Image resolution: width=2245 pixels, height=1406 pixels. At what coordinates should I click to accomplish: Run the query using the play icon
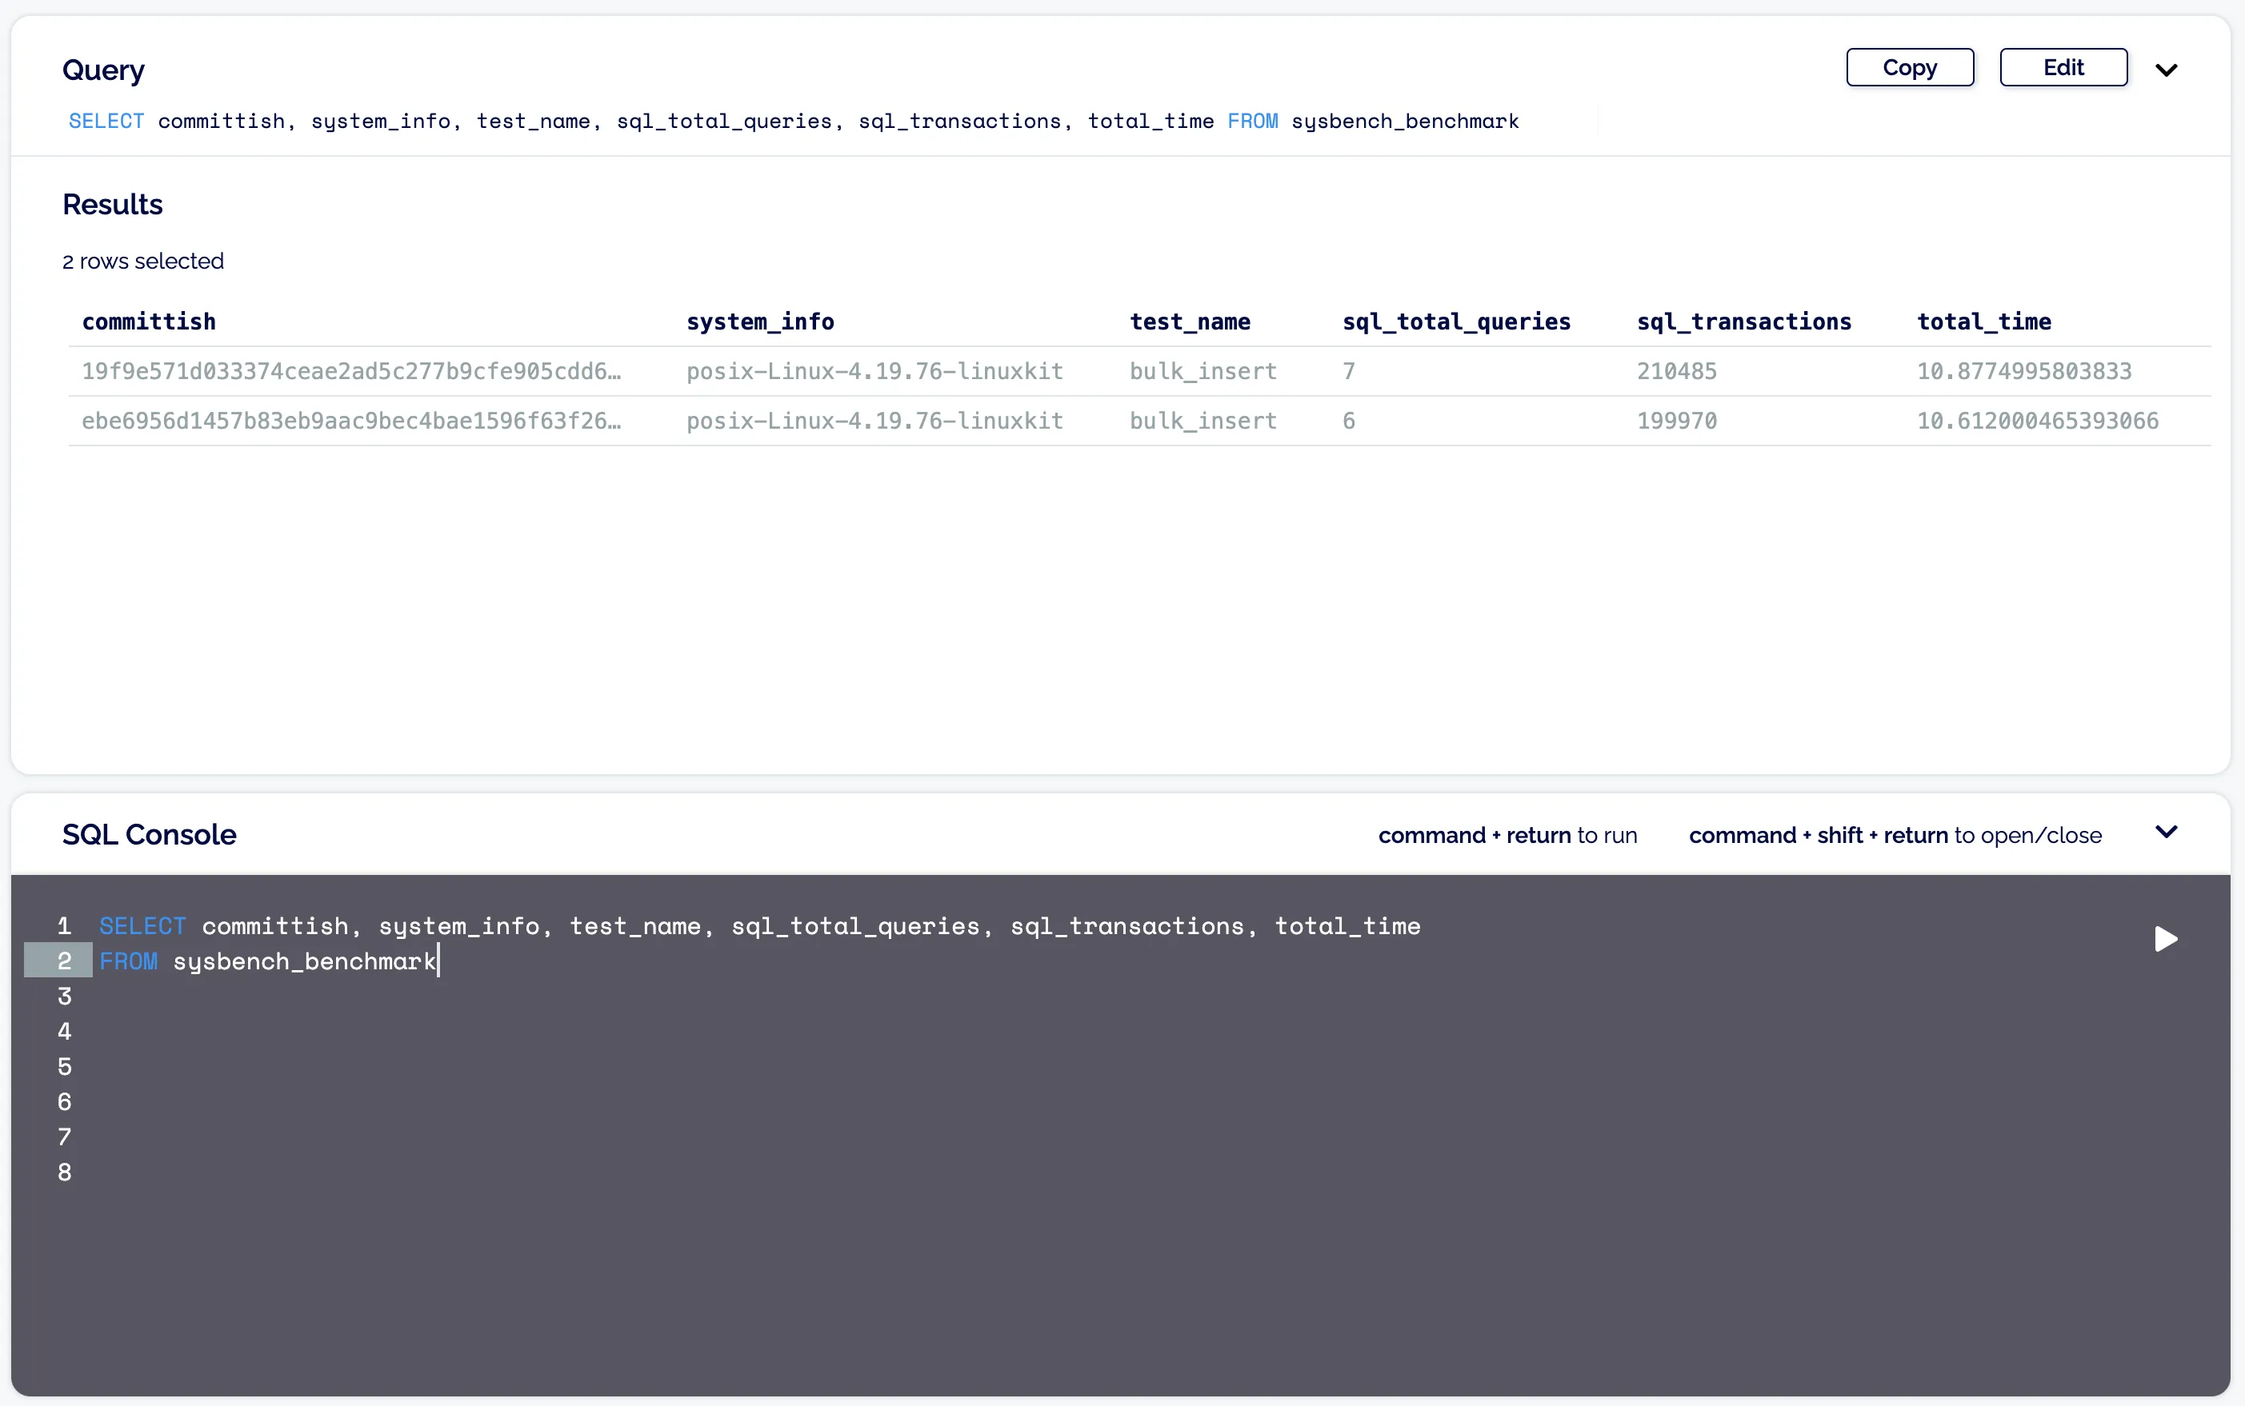(x=2166, y=939)
